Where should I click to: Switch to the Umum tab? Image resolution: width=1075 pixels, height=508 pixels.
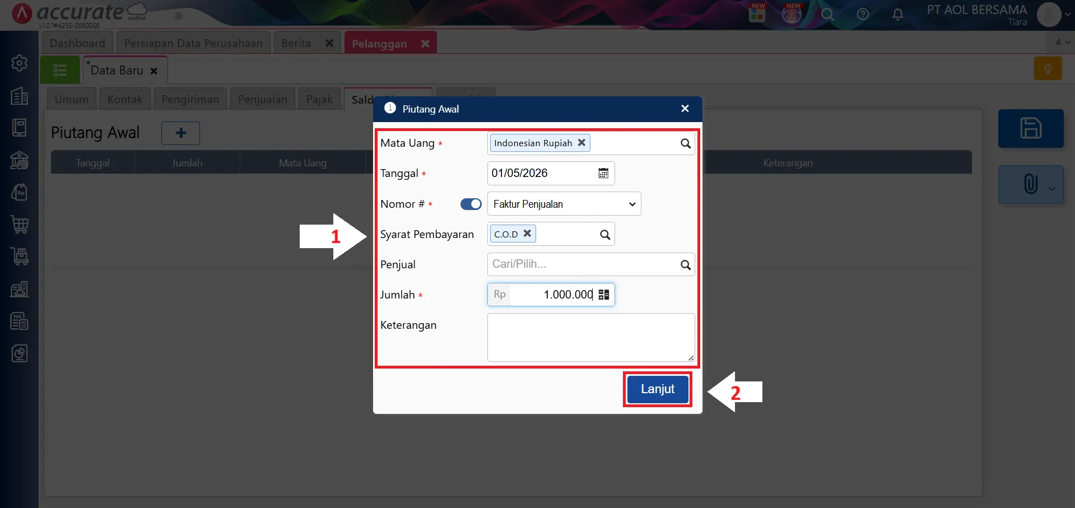point(72,99)
